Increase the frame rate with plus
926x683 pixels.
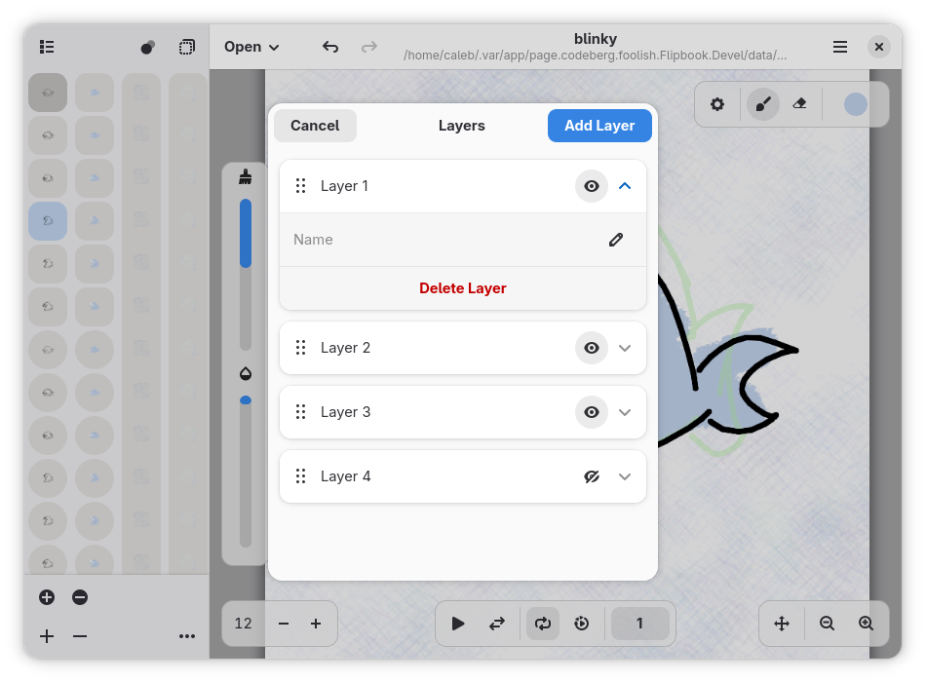point(316,624)
